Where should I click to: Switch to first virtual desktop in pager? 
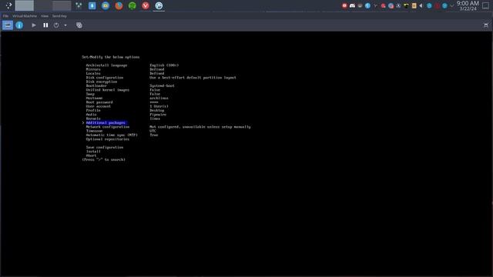pyautogui.click(x=24, y=5)
